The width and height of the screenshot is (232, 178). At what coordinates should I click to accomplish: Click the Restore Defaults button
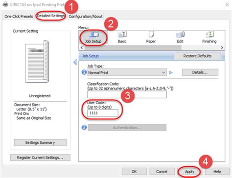click(x=197, y=56)
